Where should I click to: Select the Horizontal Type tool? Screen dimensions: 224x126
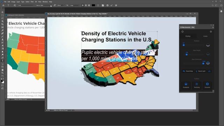2,61
